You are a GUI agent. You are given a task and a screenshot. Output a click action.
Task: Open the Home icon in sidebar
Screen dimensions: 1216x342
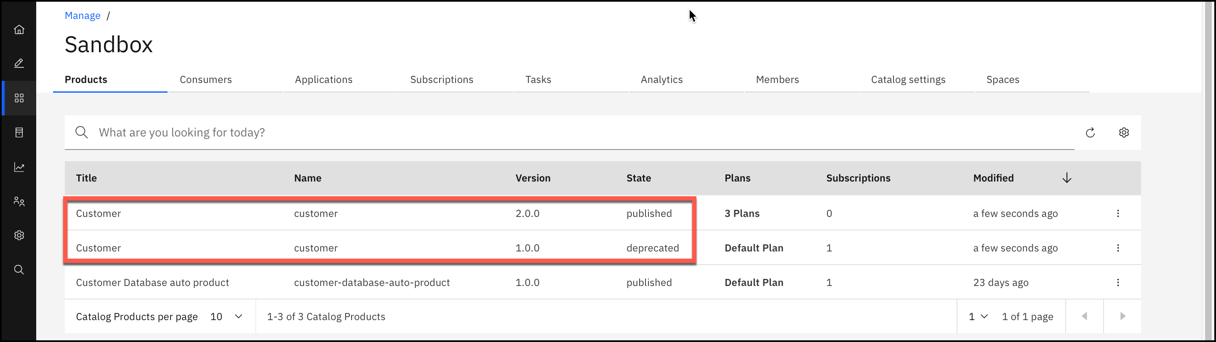[19, 29]
